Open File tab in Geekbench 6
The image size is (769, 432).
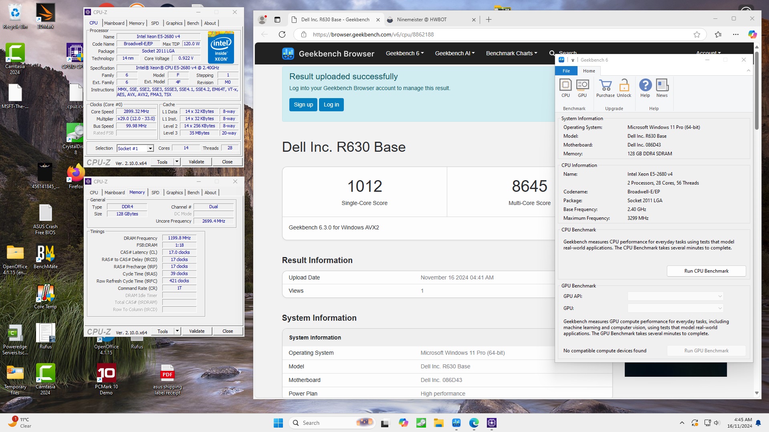click(566, 71)
